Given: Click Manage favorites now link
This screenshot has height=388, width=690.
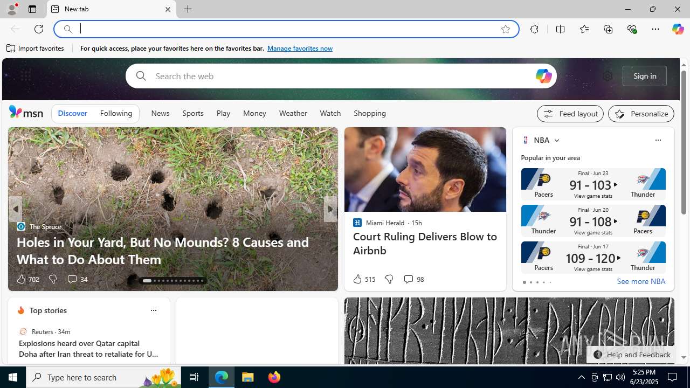Looking at the screenshot, I should [300, 48].
